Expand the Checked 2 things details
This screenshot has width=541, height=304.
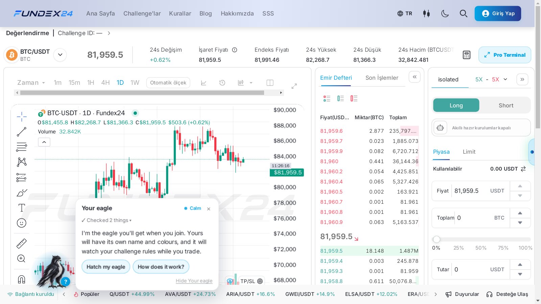pos(107,220)
